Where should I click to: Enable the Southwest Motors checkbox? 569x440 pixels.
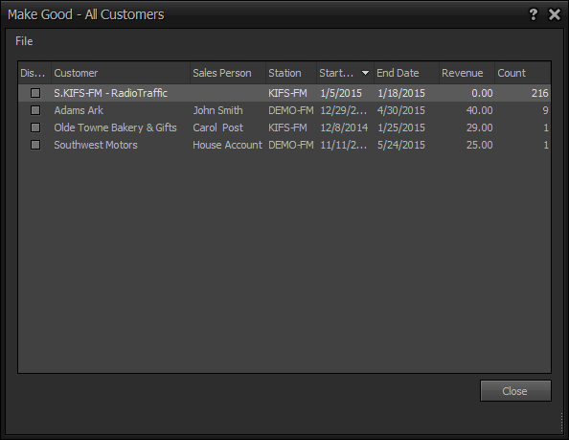[x=35, y=145]
